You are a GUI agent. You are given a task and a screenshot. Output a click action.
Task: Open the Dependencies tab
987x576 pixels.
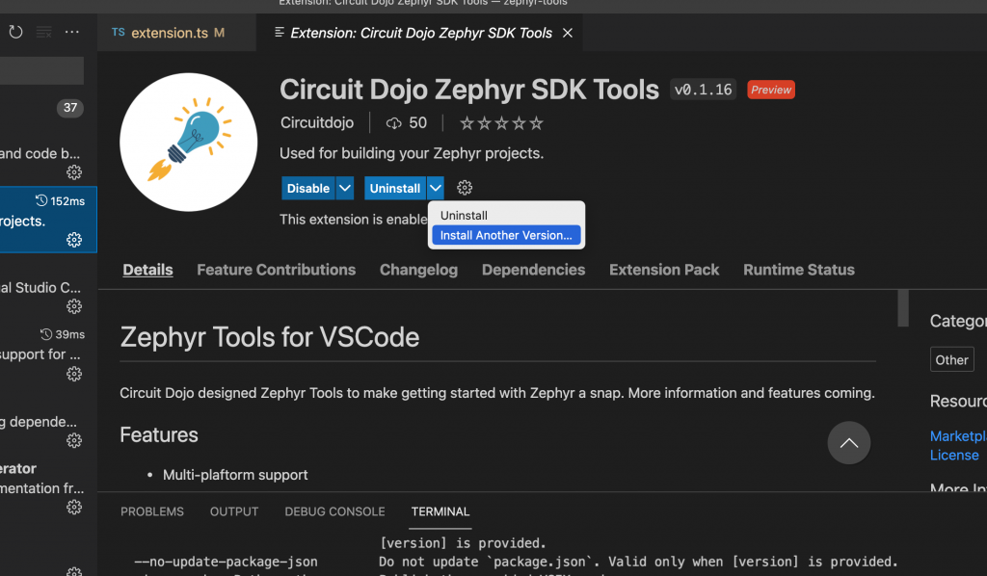[534, 270]
